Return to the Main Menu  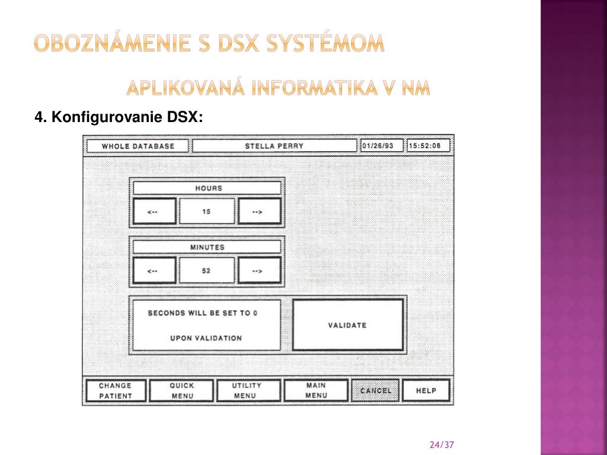(316, 391)
